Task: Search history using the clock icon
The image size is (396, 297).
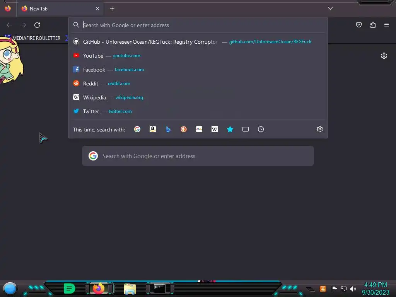Action: click(x=261, y=129)
